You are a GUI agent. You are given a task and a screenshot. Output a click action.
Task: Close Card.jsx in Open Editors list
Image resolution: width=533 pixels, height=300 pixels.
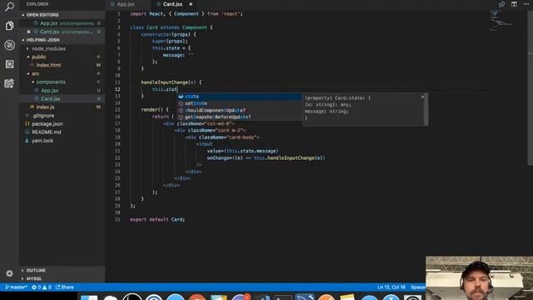(x=28, y=32)
